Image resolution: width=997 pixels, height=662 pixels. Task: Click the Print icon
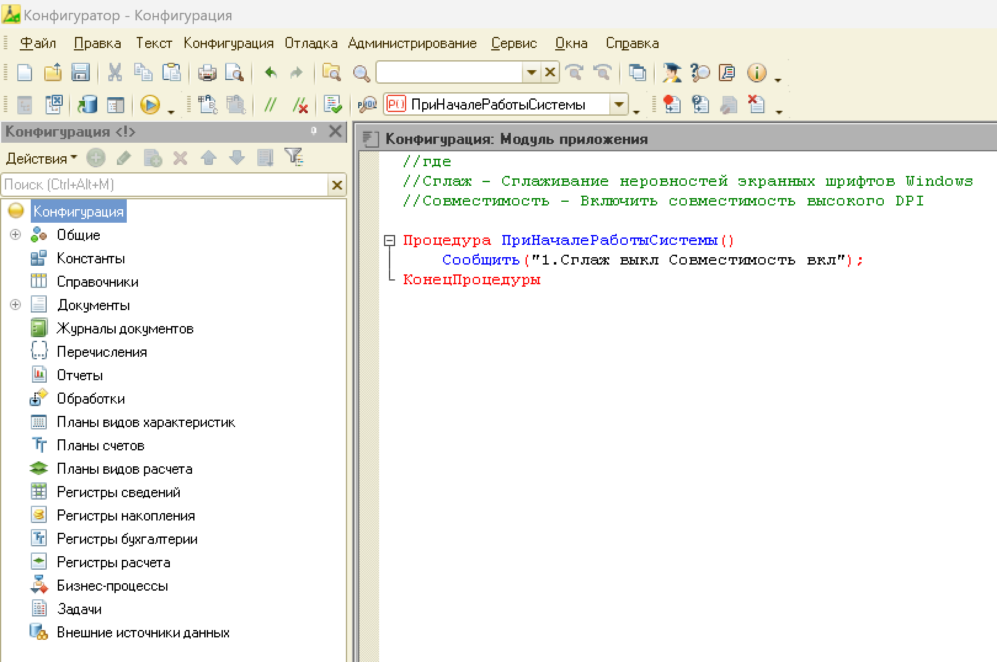[207, 73]
